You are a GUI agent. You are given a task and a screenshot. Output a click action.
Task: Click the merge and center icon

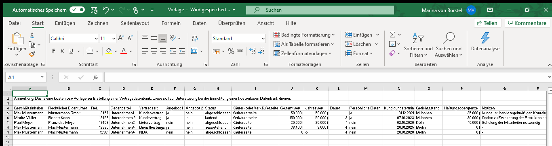[x=194, y=51]
